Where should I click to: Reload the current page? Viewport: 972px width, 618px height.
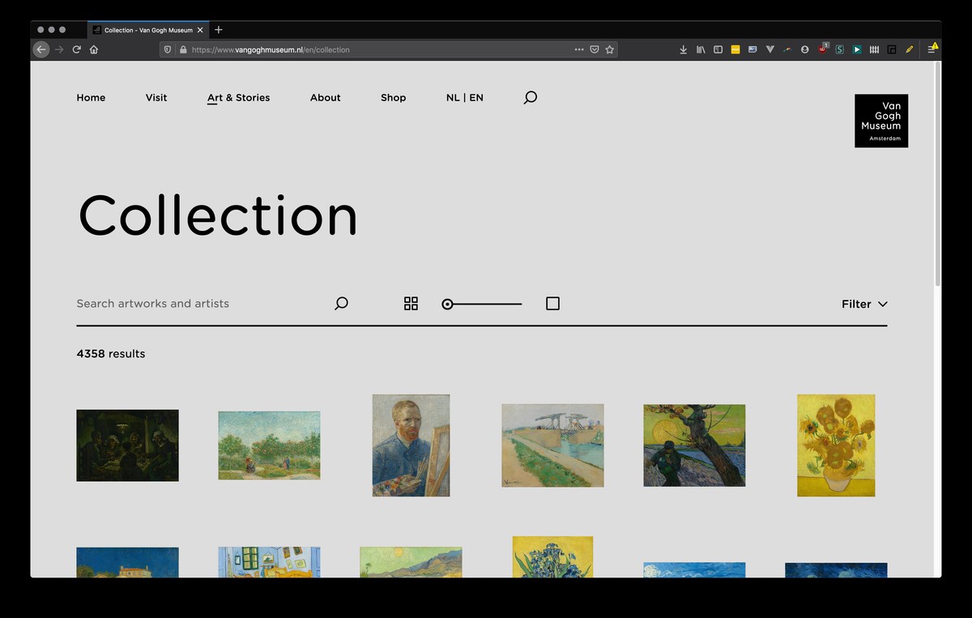pos(77,49)
